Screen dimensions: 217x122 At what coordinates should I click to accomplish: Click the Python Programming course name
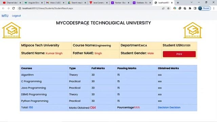(x=35, y=101)
